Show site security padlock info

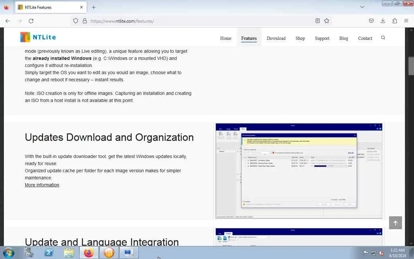coord(85,21)
